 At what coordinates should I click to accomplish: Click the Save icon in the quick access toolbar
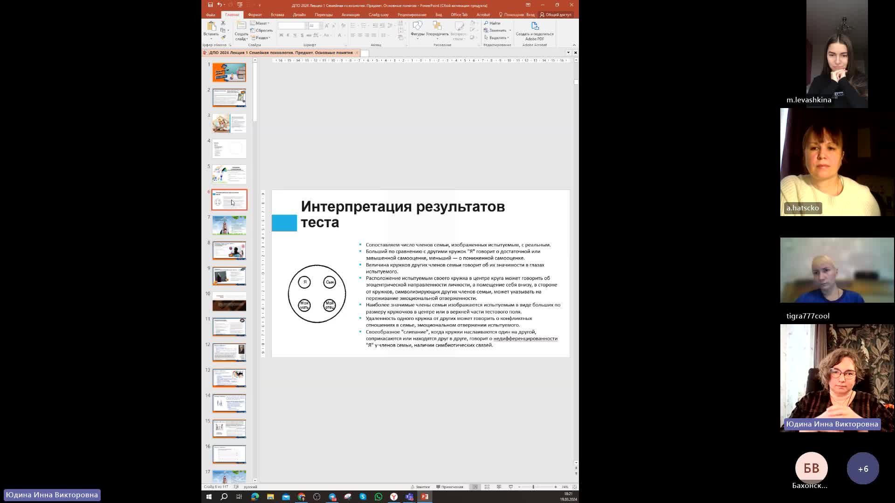pyautogui.click(x=210, y=5)
